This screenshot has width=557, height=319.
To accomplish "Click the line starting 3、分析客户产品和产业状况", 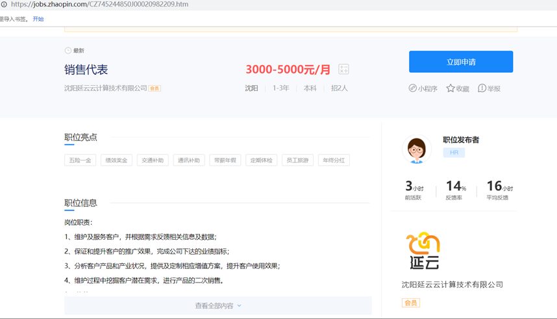I will pyautogui.click(x=172, y=266).
